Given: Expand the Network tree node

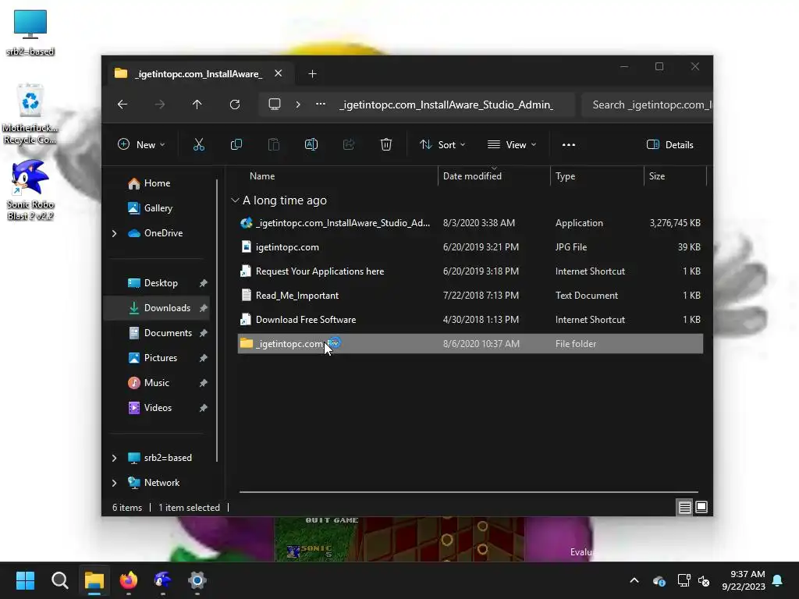Looking at the screenshot, I should coord(114,483).
